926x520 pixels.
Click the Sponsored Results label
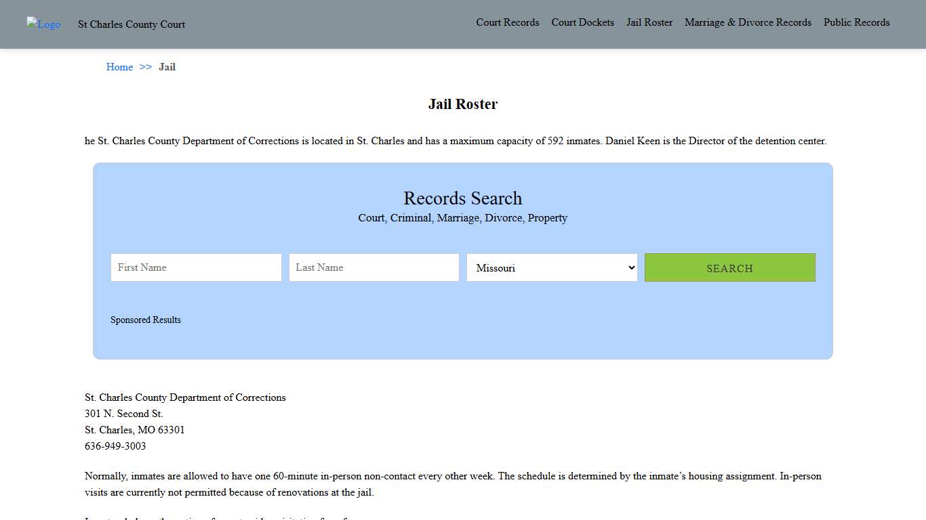coord(146,320)
